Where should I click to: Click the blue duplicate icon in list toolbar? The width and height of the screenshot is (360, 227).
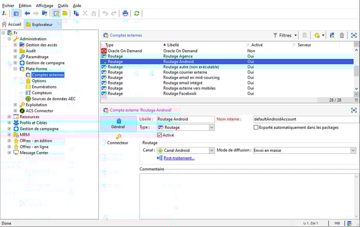[x=332, y=35]
